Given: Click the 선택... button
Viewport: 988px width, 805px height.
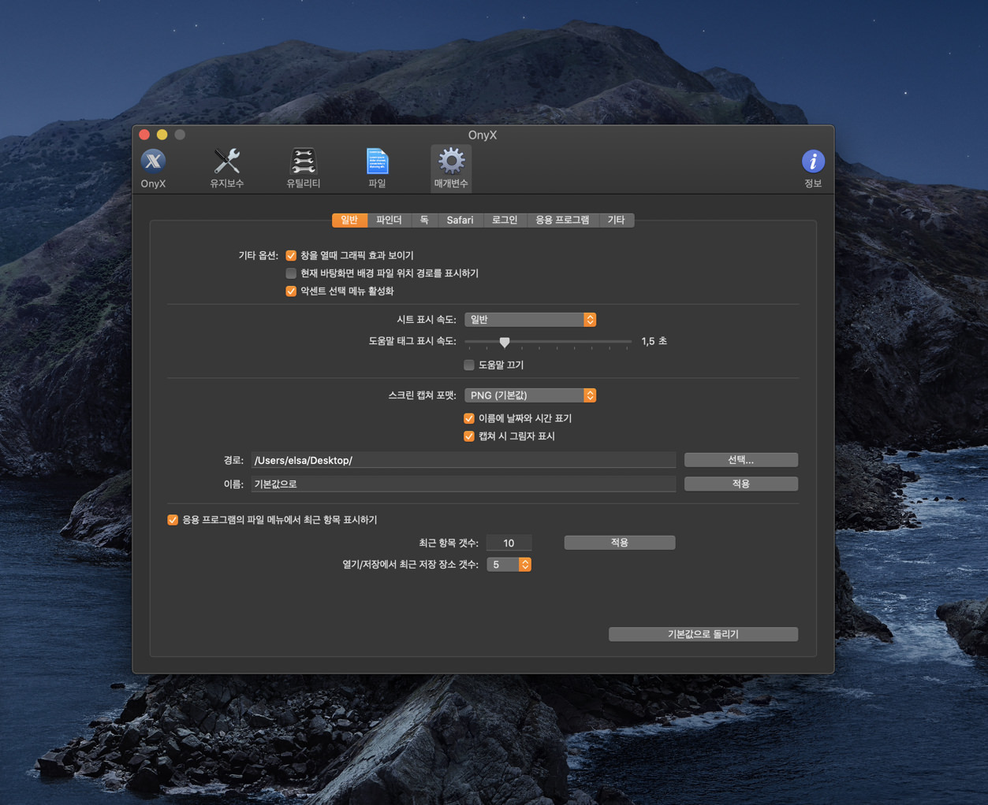Looking at the screenshot, I should coord(741,460).
